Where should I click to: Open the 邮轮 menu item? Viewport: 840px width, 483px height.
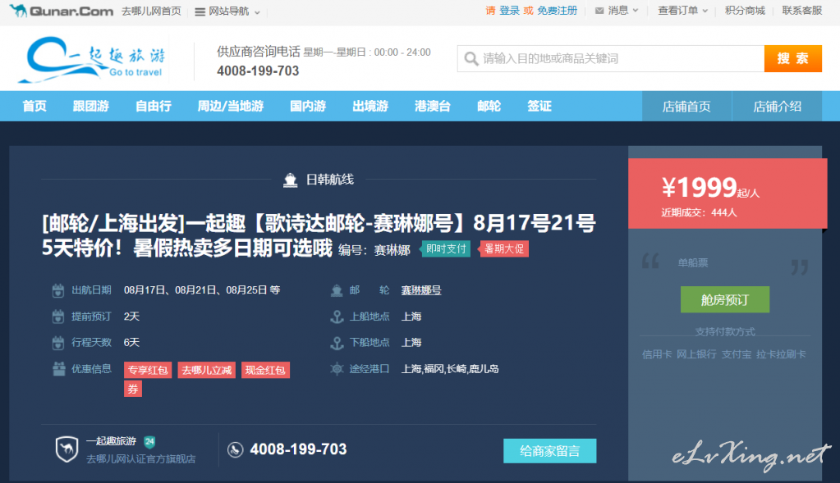(x=489, y=106)
